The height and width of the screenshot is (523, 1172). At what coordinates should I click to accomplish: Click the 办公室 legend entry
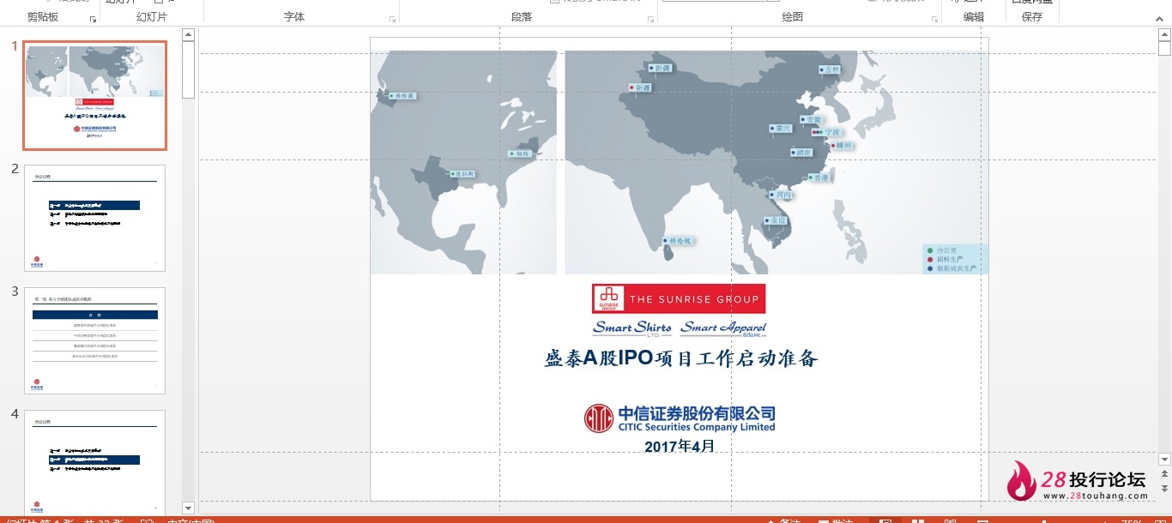[x=943, y=250]
